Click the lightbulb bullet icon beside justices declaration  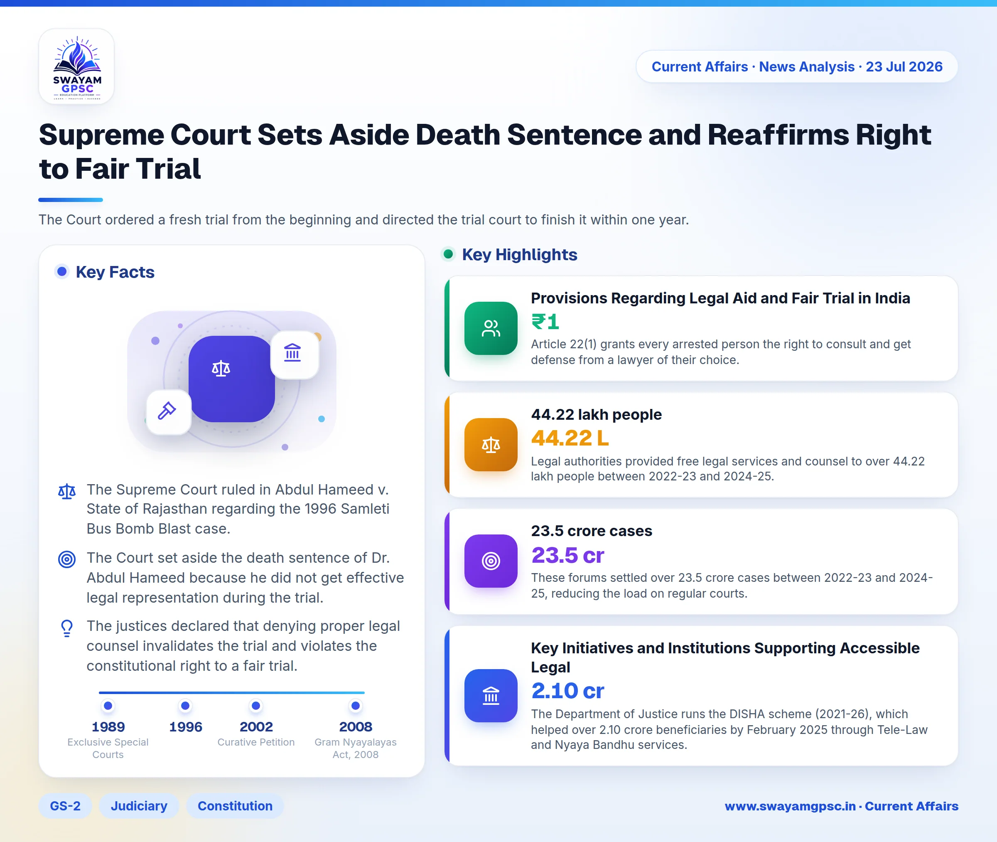point(67,628)
